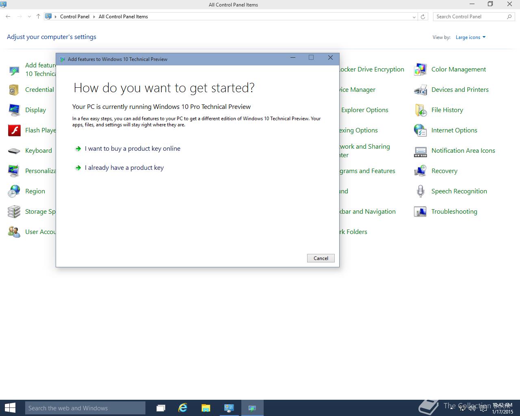The height and width of the screenshot is (416, 520).
Task: Open the Personalization icon
Action: pos(14,171)
